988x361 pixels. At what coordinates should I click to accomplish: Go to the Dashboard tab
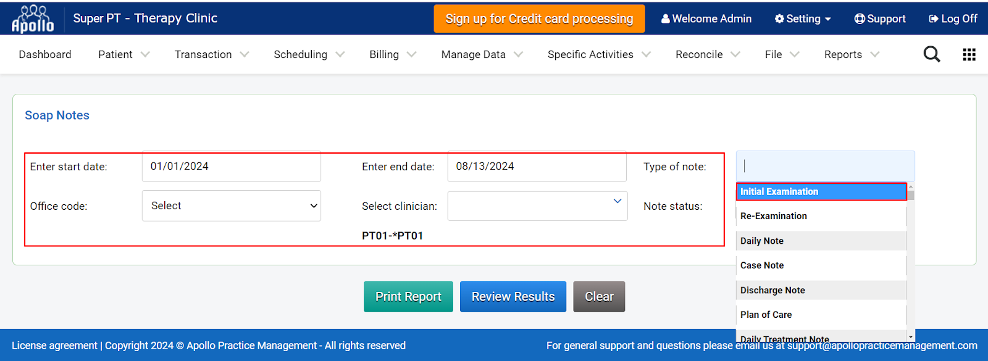point(45,54)
